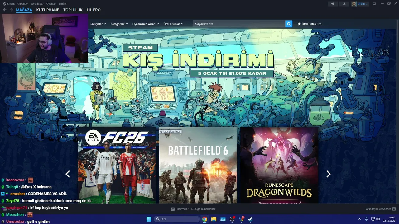Open volume tray icon
Viewport: 399px width, 224px height.
coord(378,219)
